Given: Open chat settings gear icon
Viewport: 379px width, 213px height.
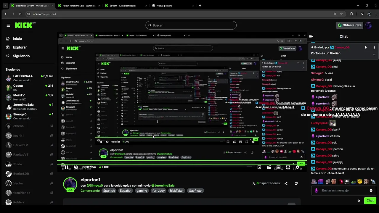Looking at the screenshot, I should (359, 201).
